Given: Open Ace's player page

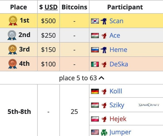Looking at the screenshot, I should tap(115, 35).
